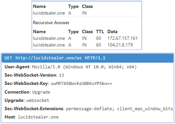Click the Connection Upgrade value
This screenshot has height=124, width=175.
coord(41,92)
